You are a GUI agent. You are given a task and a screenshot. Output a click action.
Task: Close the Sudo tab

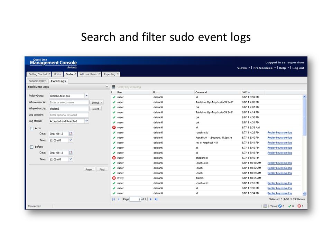pyautogui.click(x=75, y=73)
